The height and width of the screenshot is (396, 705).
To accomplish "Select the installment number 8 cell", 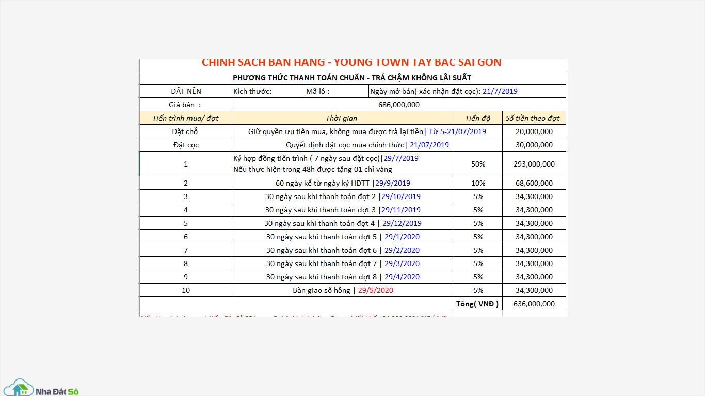I will coord(186,263).
